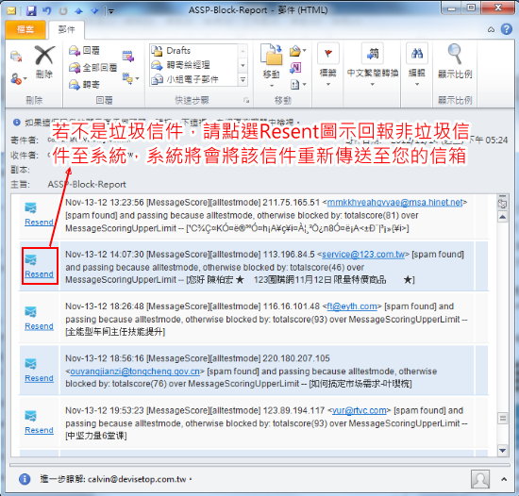Click the Junk mail icon dropdown
This screenshot has width=519, height=496.
coord(18,78)
